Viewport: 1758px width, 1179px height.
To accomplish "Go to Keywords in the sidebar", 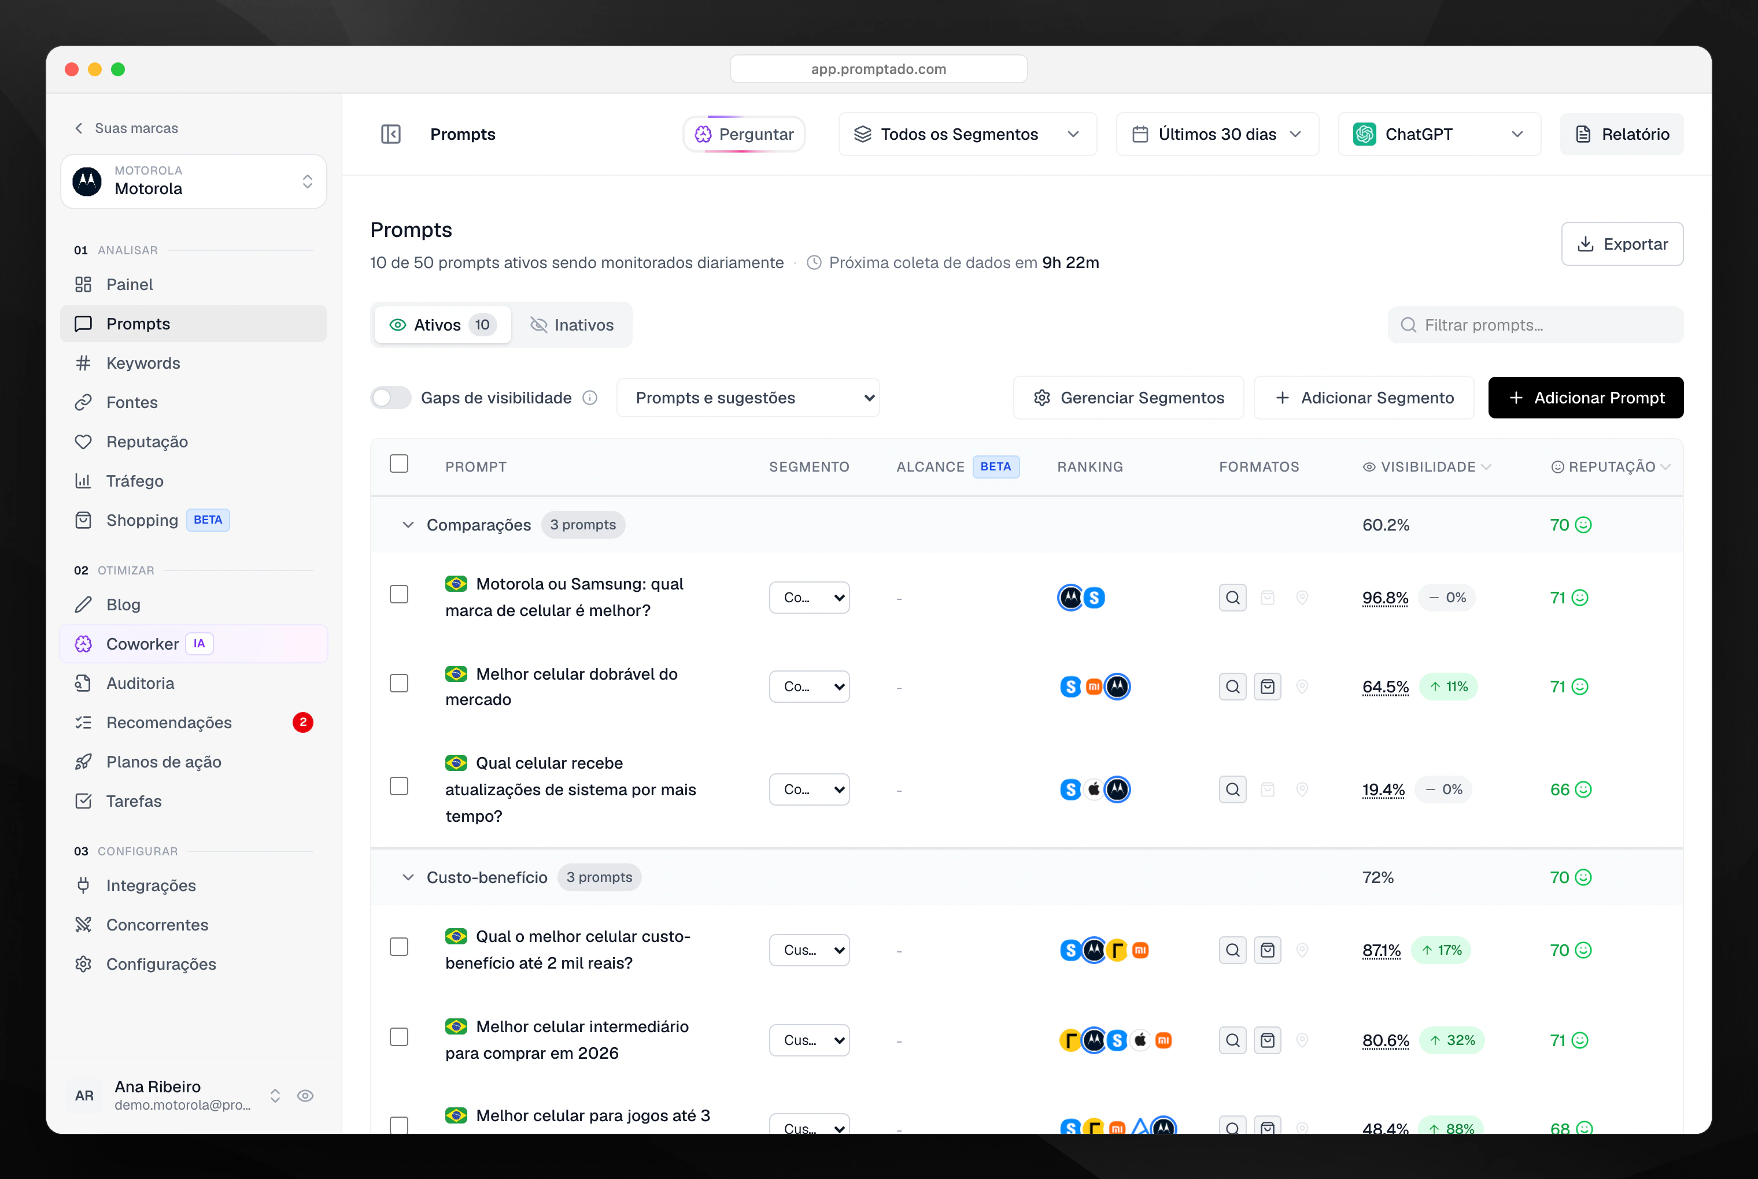I will [x=193, y=363].
